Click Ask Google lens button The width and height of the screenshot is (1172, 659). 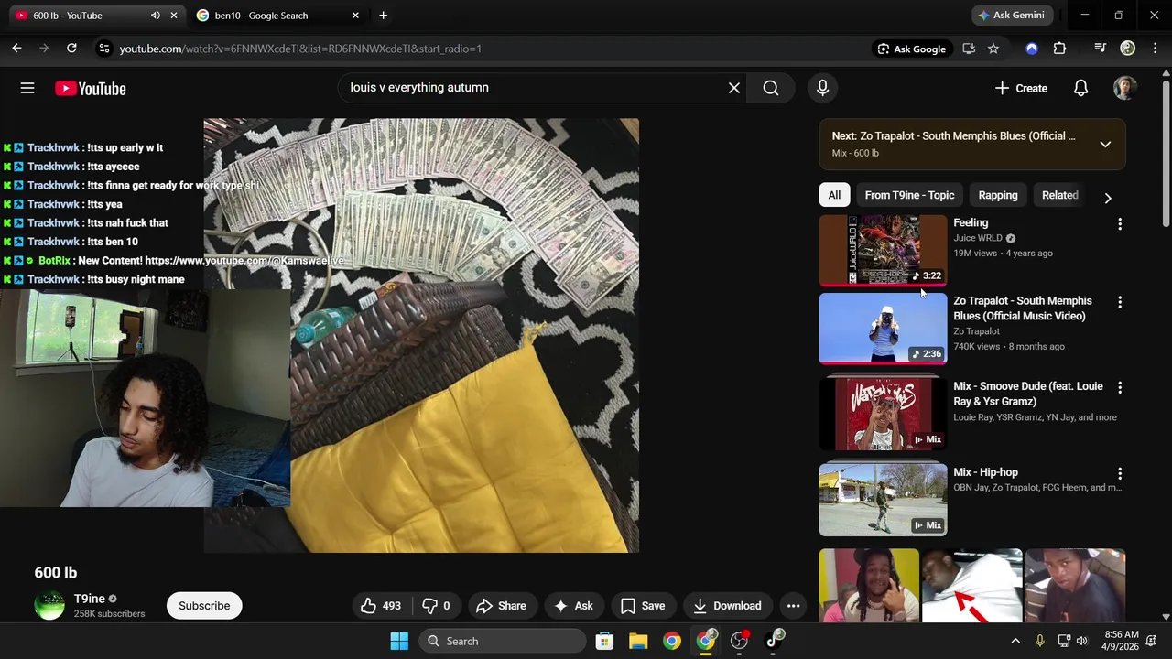point(912,49)
